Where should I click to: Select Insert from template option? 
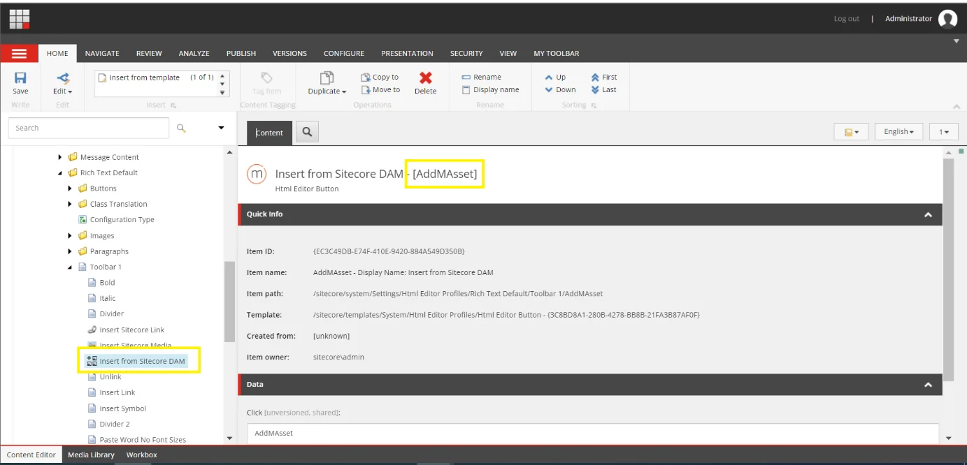(x=145, y=77)
